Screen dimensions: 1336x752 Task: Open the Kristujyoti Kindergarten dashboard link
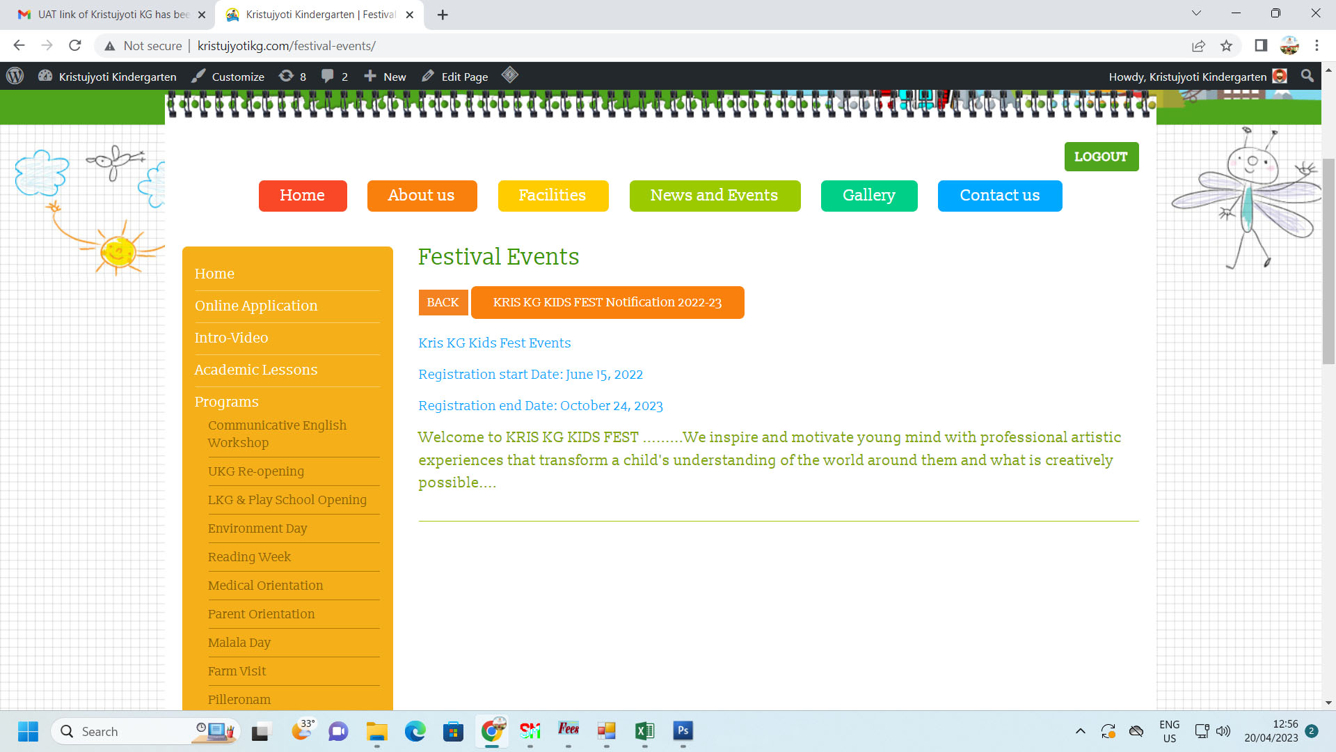click(107, 77)
